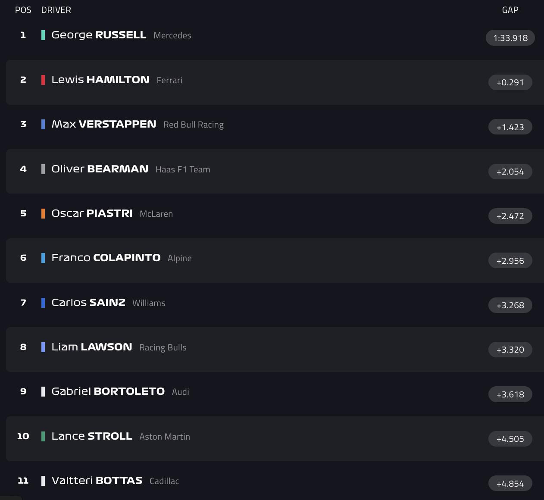Image resolution: width=544 pixels, height=500 pixels.
Task: Select Valtteri Bottas's Cadillac team label
Action: pos(164,481)
